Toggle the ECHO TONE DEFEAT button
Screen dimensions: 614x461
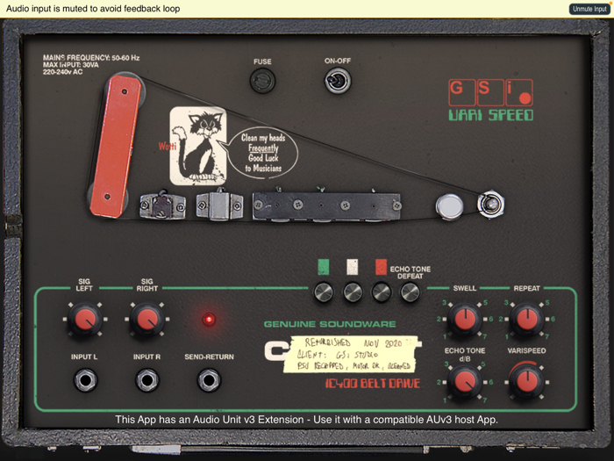click(410, 292)
